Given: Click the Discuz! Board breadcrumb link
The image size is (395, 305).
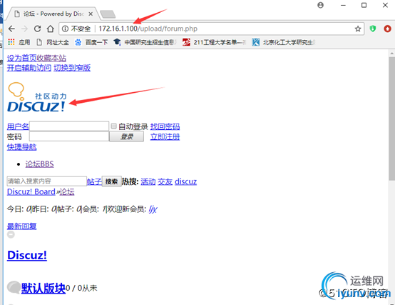Looking at the screenshot, I should pyautogui.click(x=31, y=192).
